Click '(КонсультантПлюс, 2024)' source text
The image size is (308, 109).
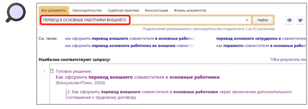[80, 83]
